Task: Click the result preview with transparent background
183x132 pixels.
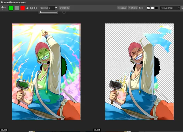Action: point(139,72)
